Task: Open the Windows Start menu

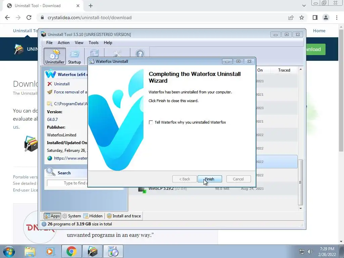Action: pos(9,251)
